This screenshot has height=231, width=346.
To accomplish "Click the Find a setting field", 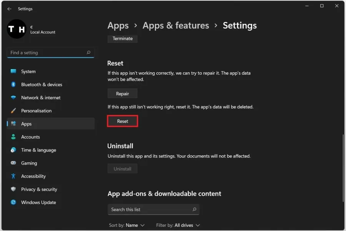I will [x=51, y=53].
